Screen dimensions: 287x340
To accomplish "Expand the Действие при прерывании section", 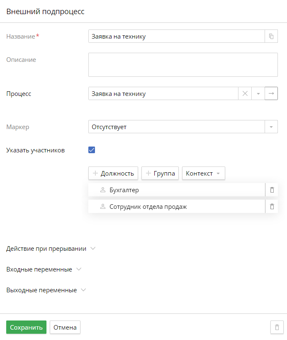I will click(x=51, y=248).
